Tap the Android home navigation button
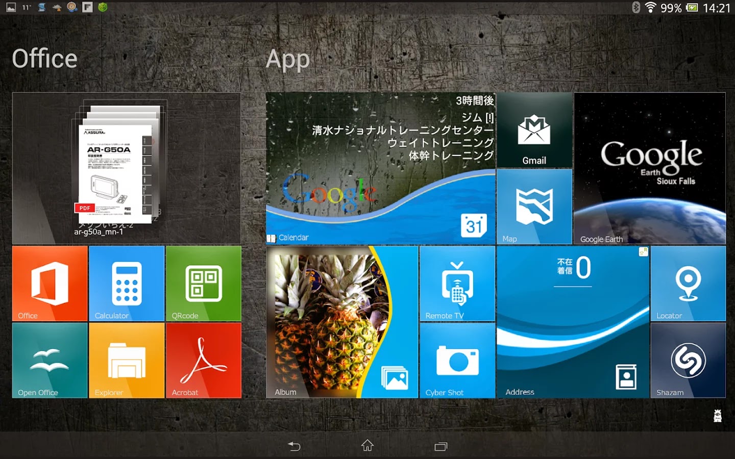Image resolution: width=735 pixels, height=459 pixels. tap(367, 446)
